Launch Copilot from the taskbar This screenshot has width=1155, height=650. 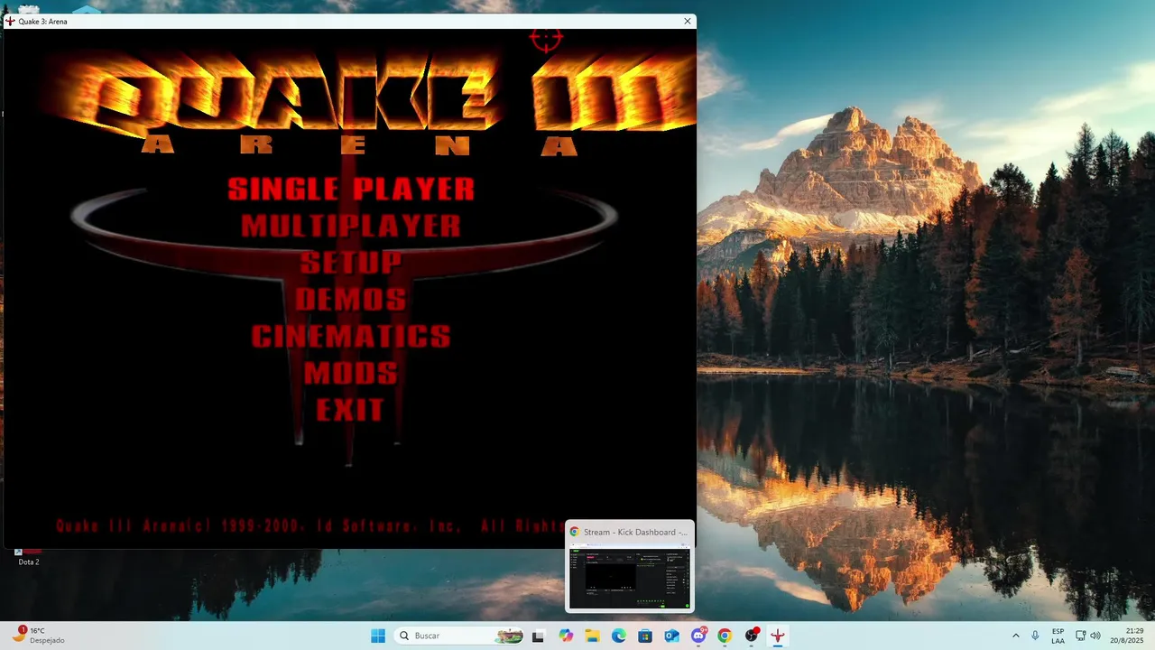tap(566, 636)
